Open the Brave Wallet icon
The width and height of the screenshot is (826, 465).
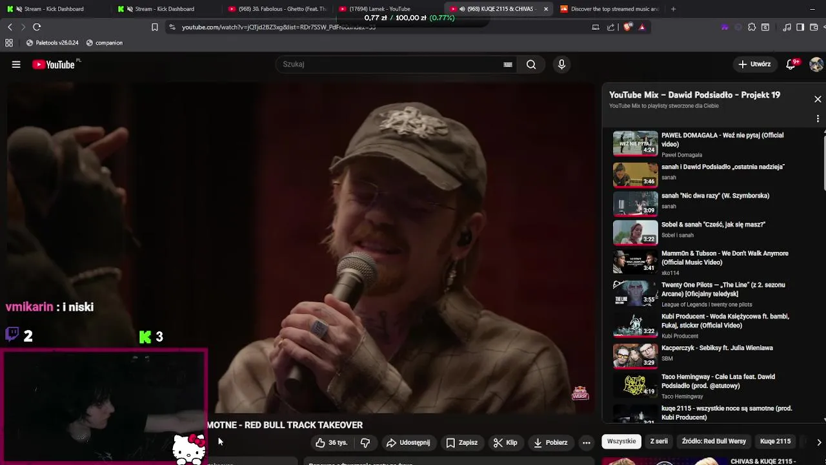814,27
